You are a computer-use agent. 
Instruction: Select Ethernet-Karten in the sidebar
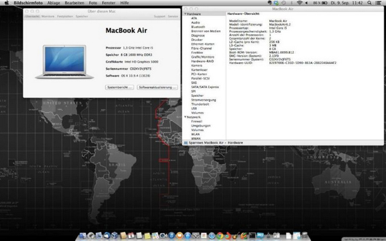pyautogui.click(x=203, y=44)
